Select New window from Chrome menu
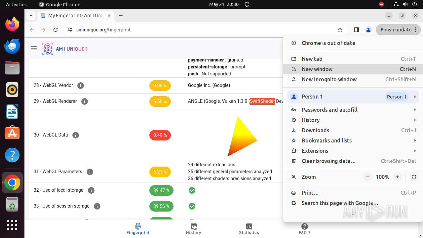The width and height of the screenshot is (423, 238). (353, 69)
